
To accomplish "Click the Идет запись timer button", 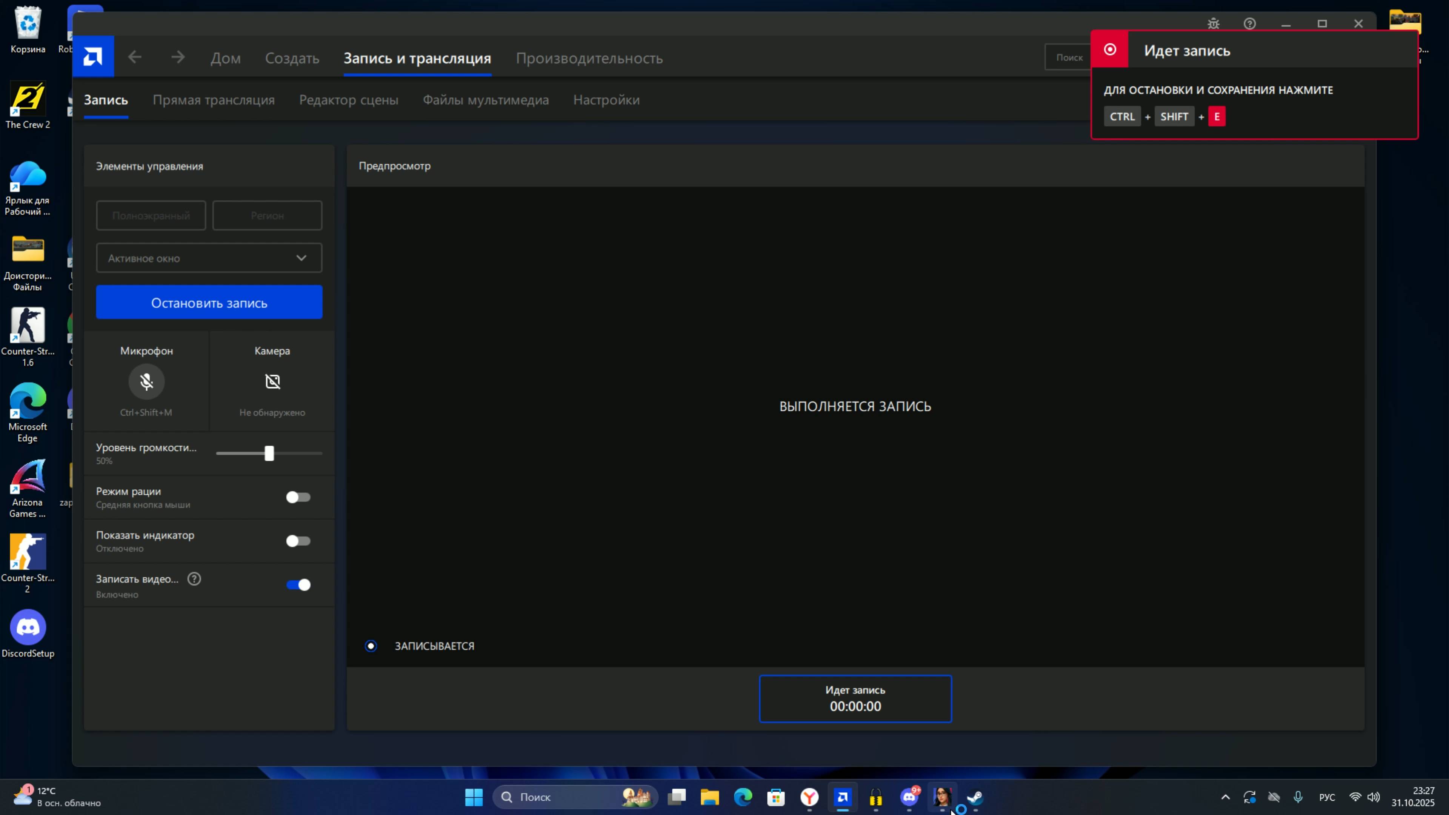I will coord(855,698).
